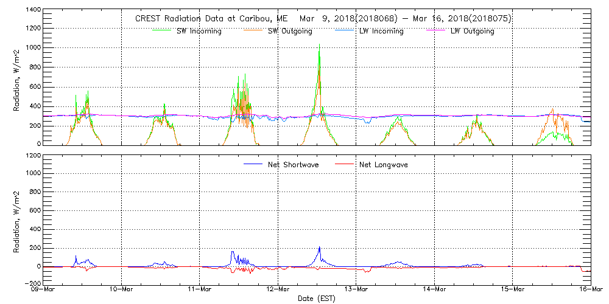Click the 11-Mar date label on x-axis

(200, 290)
